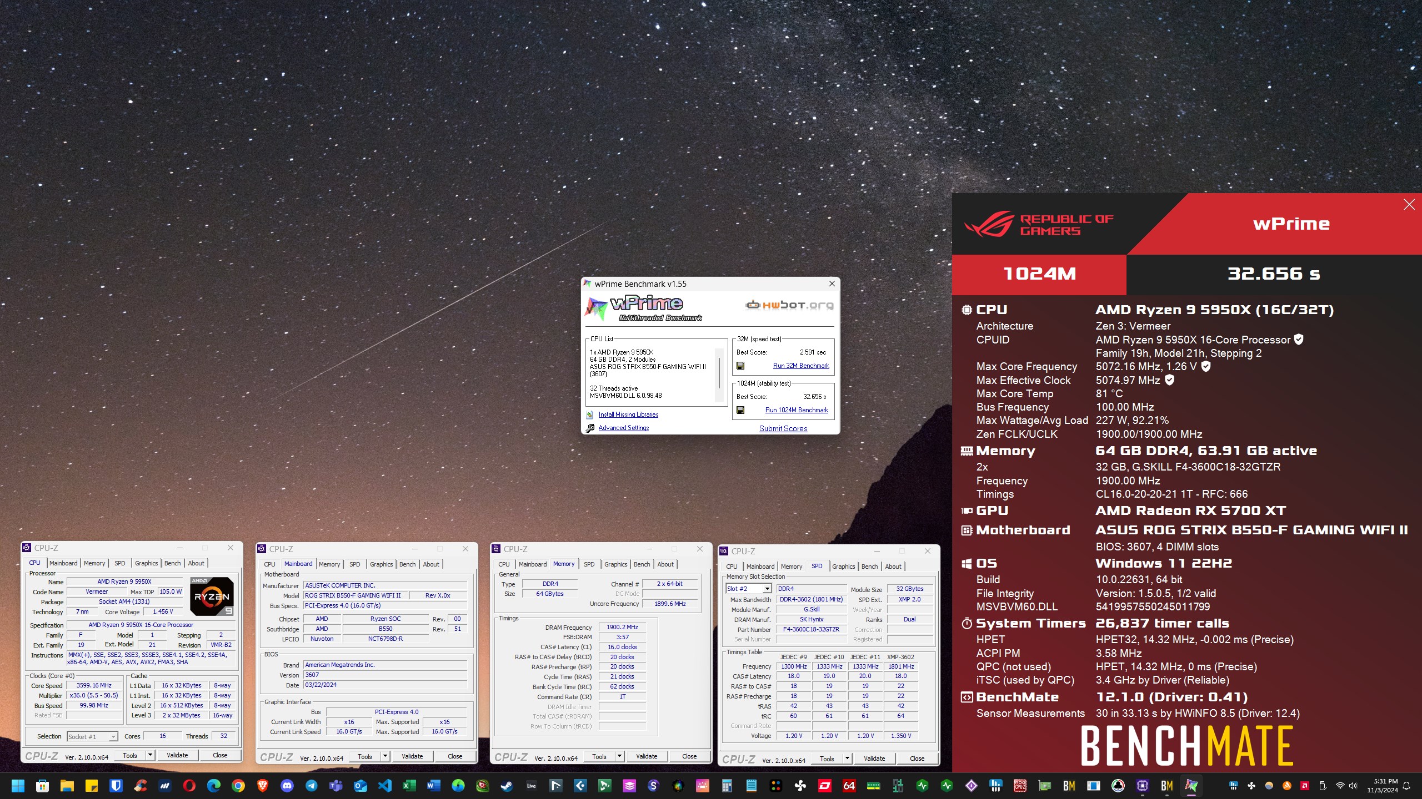Expand Tools dropdown arrow in CPU-Z Mainboard window

pos(384,756)
